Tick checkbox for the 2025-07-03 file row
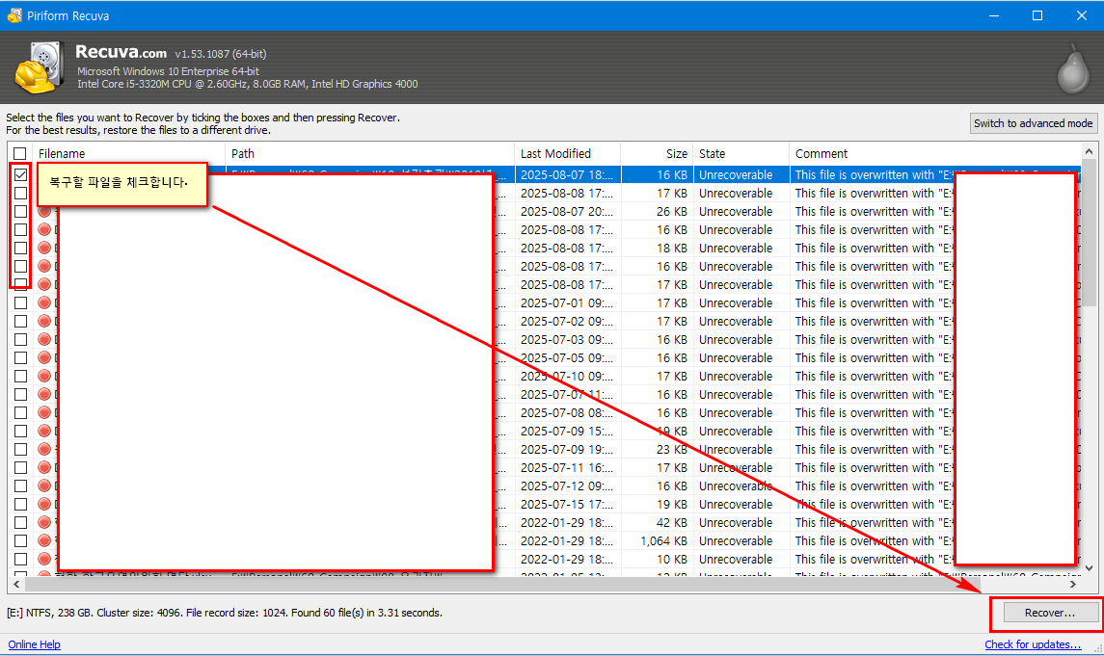 (x=20, y=340)
